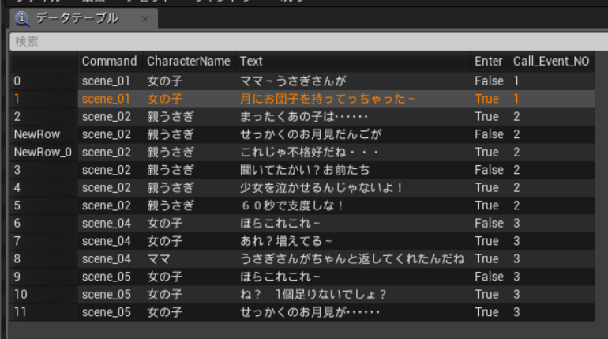Click text ほらこれこれ～ in row 6
Screen dimensions: 608x339
pyautogui.click(x=280, y=224)
